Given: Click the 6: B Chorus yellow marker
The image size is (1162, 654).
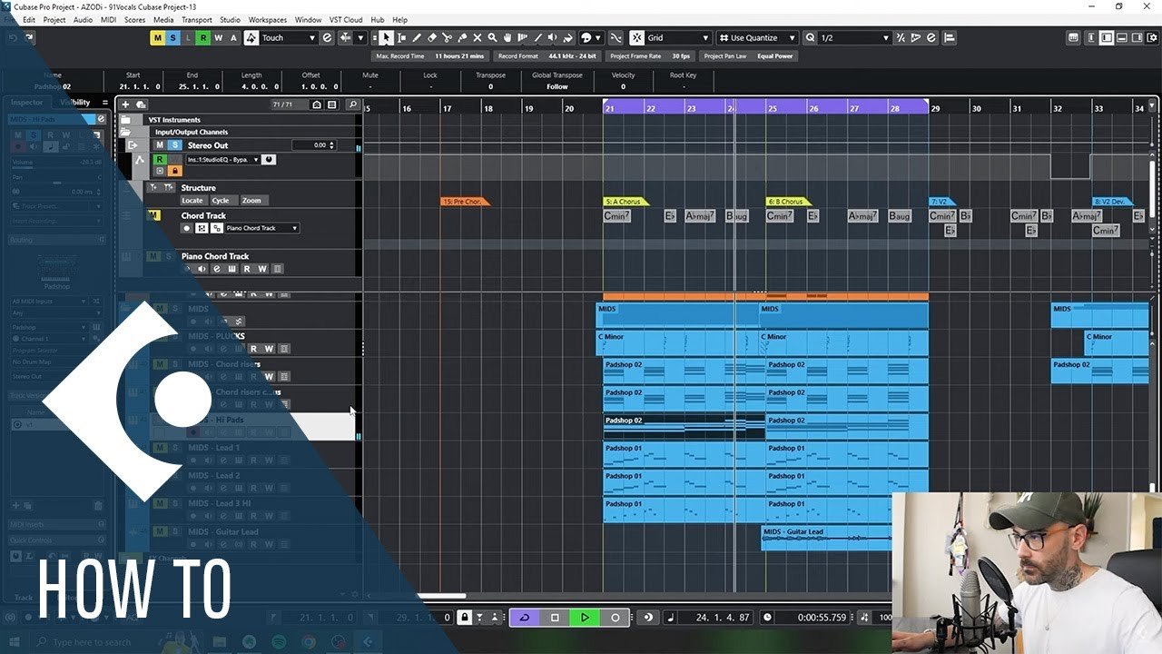Looking at the screenshot, I should coord(789,201).
